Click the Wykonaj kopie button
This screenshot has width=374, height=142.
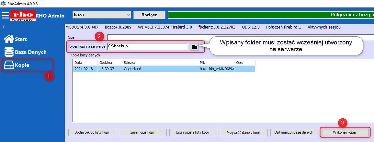tap(345, 132)
